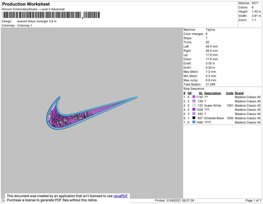The width and height of the screenshot is (263, 204).
Task: Select the height value 1.40 in
Action: pyautogui.click(x=256, y=11)
